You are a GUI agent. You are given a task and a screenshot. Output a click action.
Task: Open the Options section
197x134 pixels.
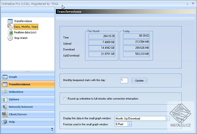pos(28,99)
